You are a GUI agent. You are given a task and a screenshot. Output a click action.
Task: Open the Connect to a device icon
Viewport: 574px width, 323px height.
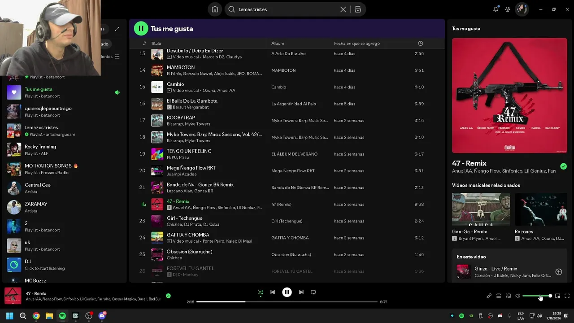[x=508, y=296]
